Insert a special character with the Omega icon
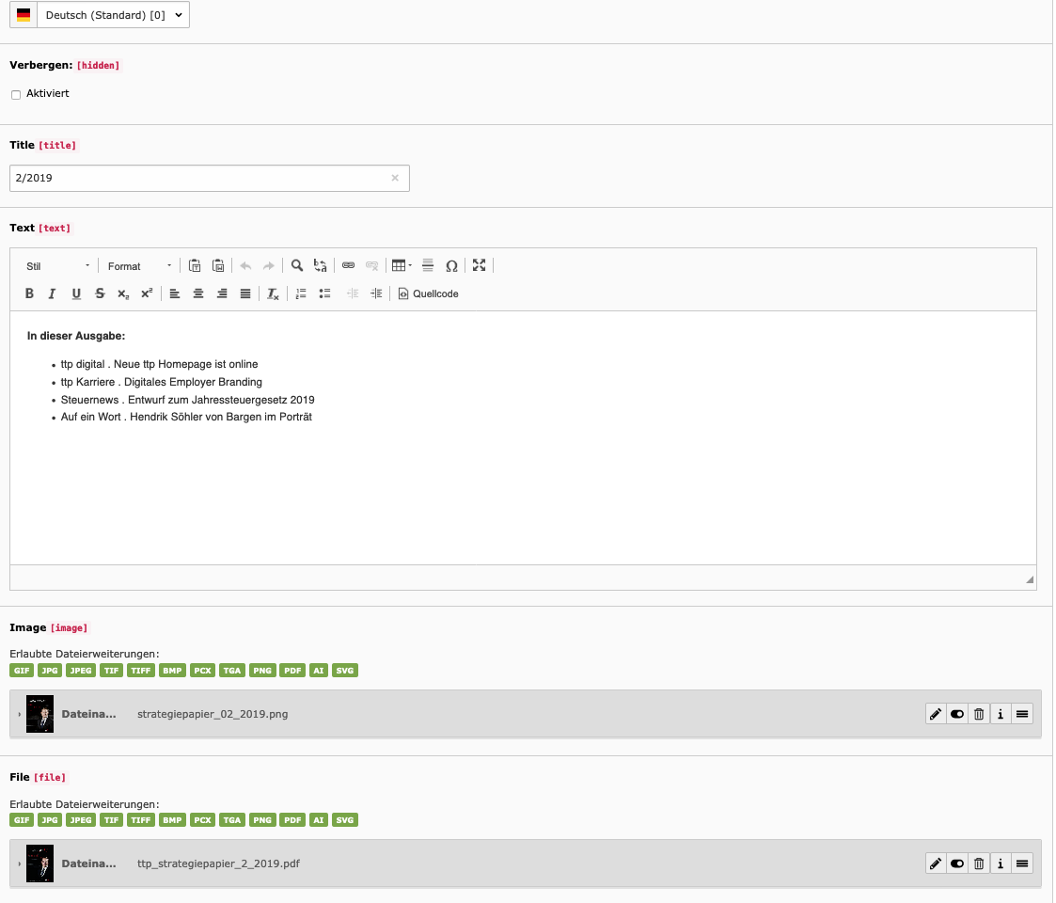The height and width of the screenshot is (903, 1056). coord(451,266)
